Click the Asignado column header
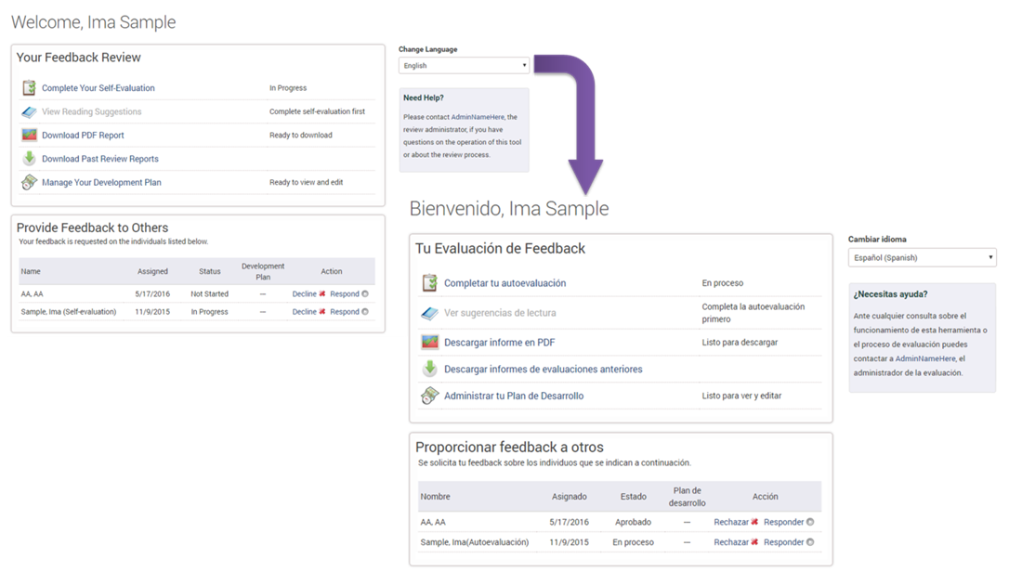Viewport: 1009px width, 572px height. [x=570, y=497]
